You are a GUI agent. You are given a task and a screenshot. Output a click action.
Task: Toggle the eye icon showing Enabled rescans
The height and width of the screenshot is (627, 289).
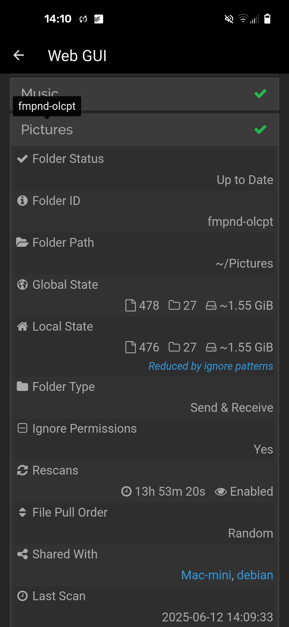[220, 491]
